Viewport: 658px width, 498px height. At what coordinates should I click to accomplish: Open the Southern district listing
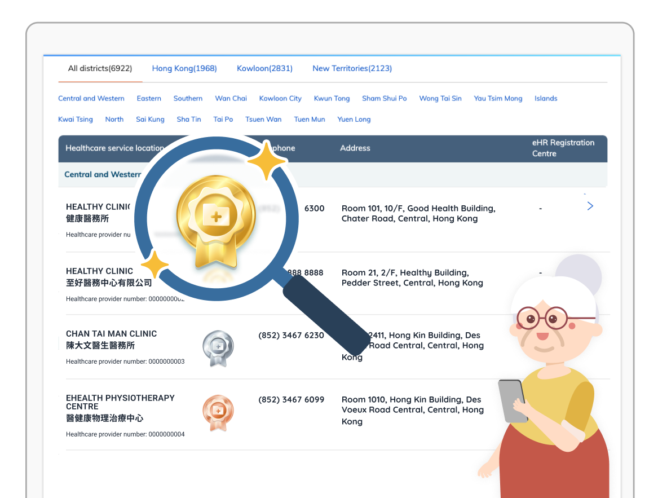click(188, 98)
